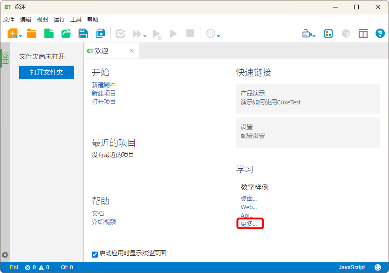Open the model manager colorful grid icon
The width and height of the screenshot is (389, 273).
[328, 34]
